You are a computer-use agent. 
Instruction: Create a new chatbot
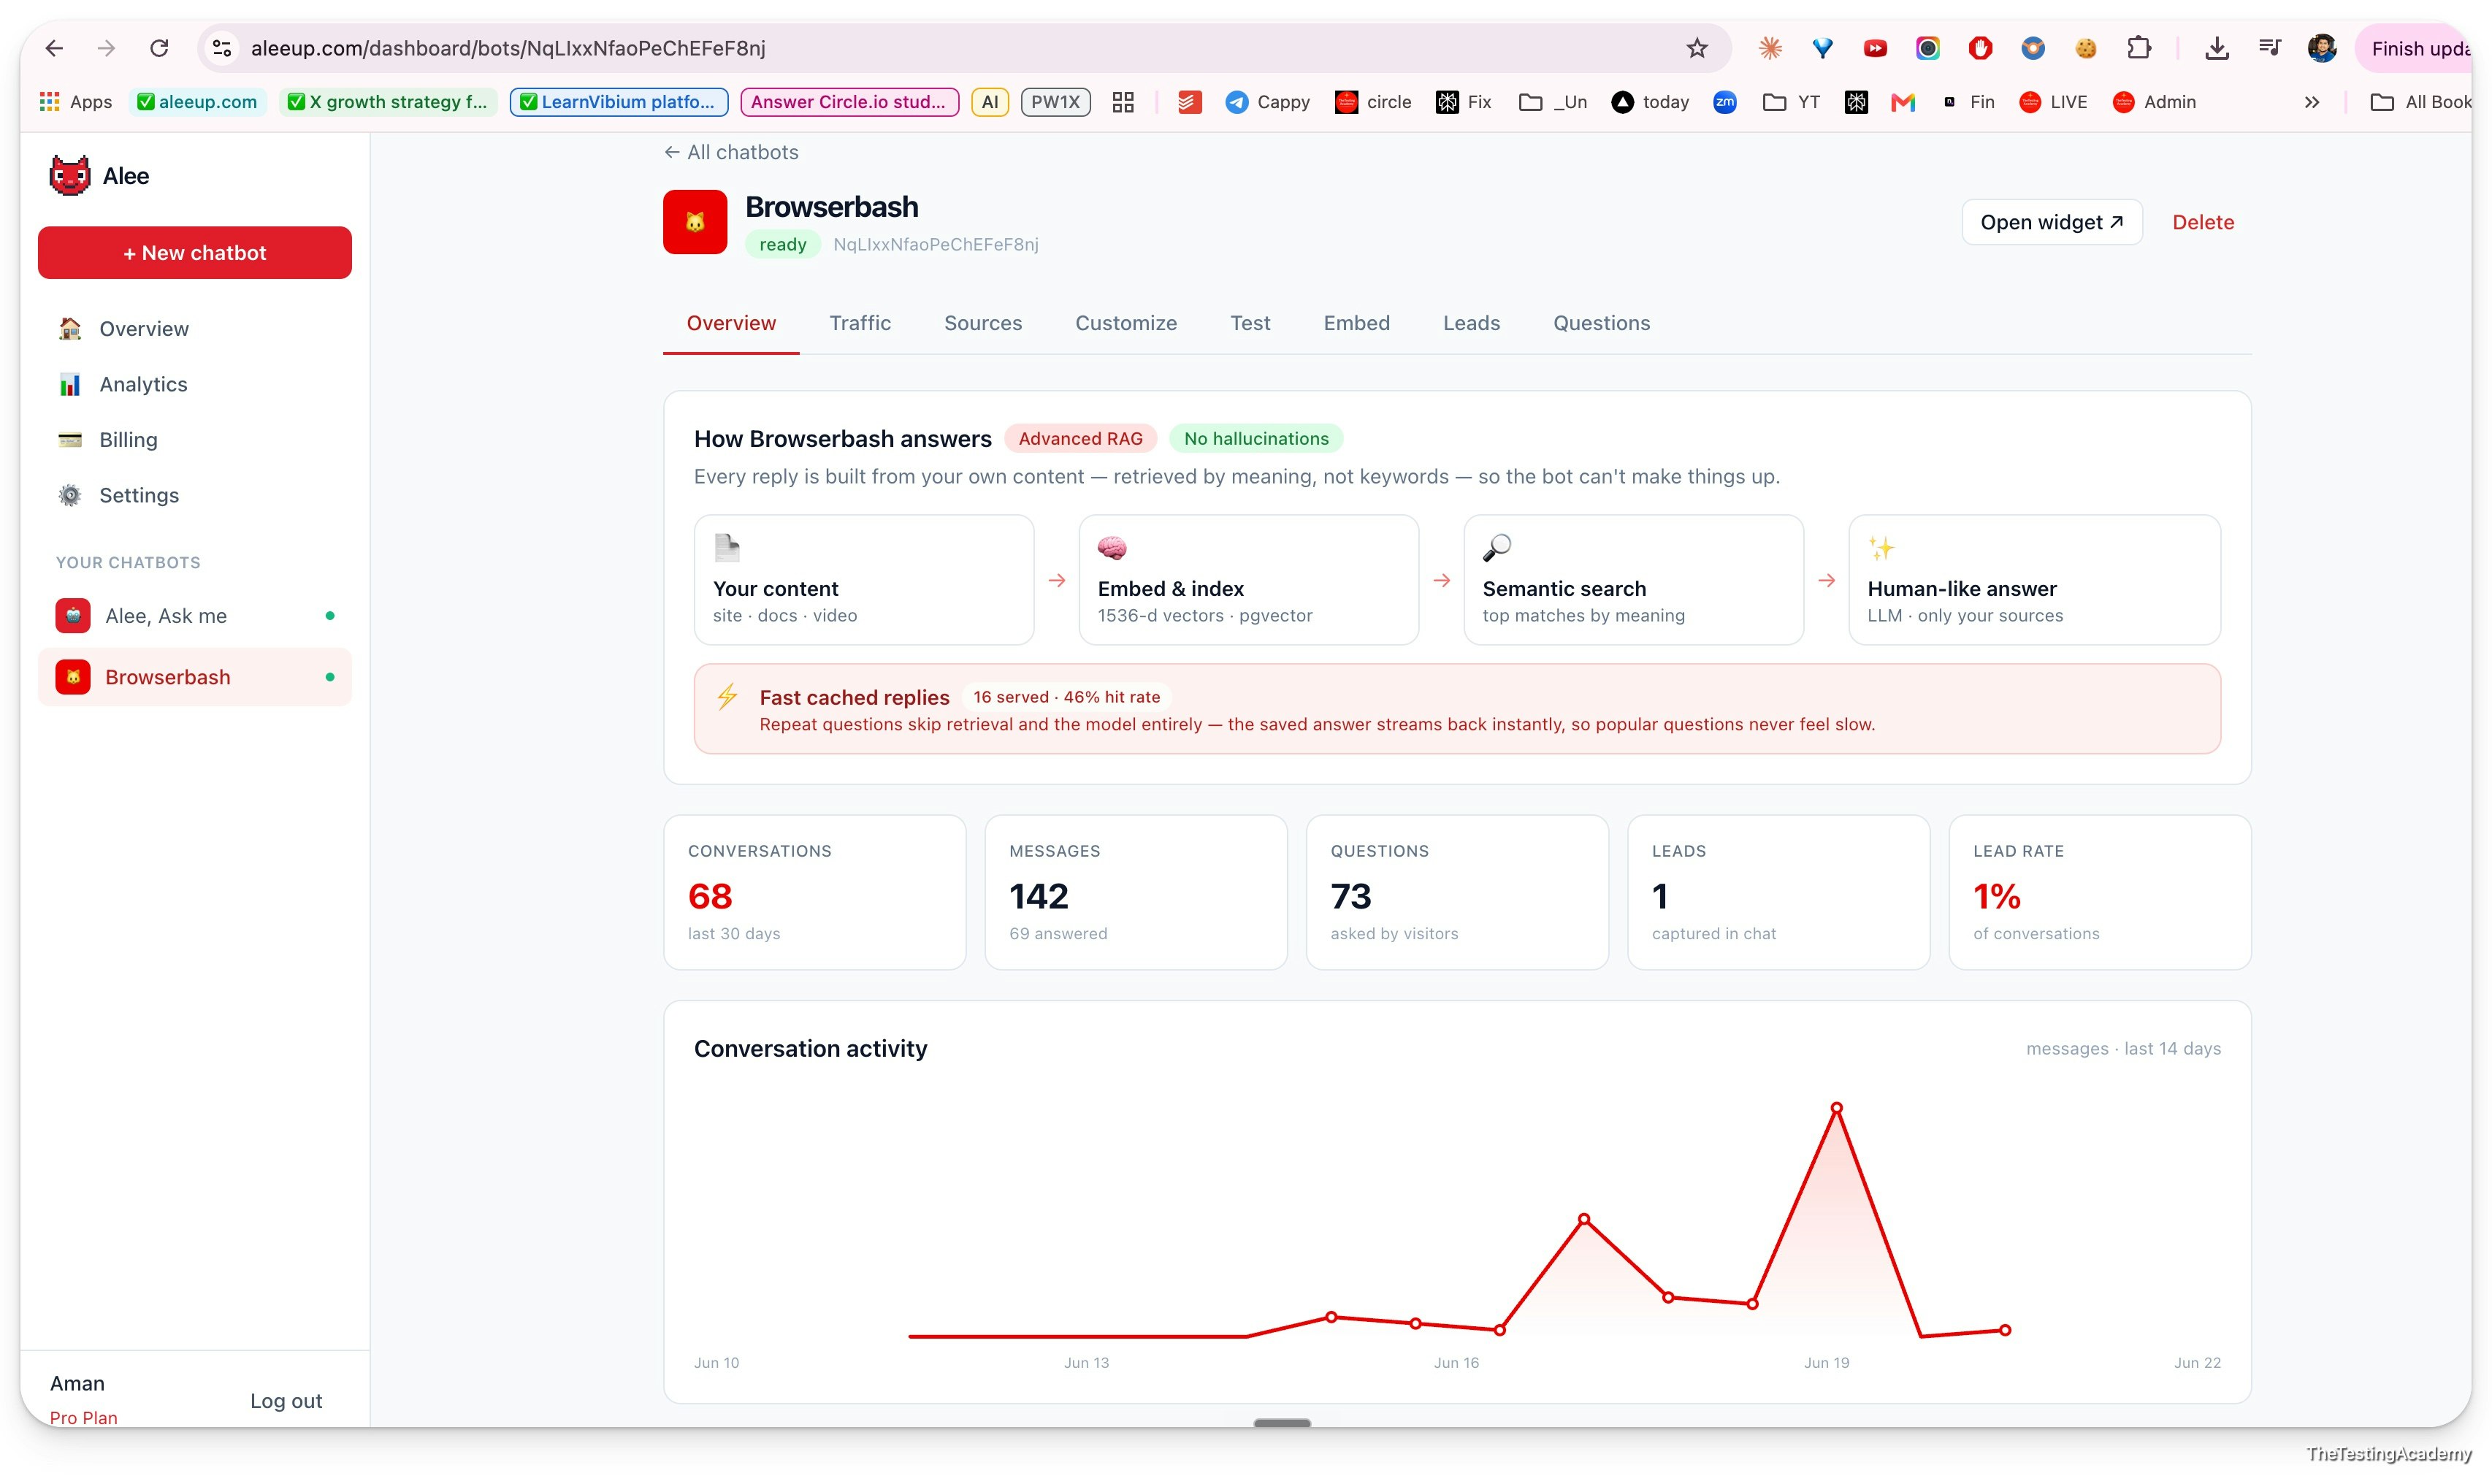pos(195,252)
